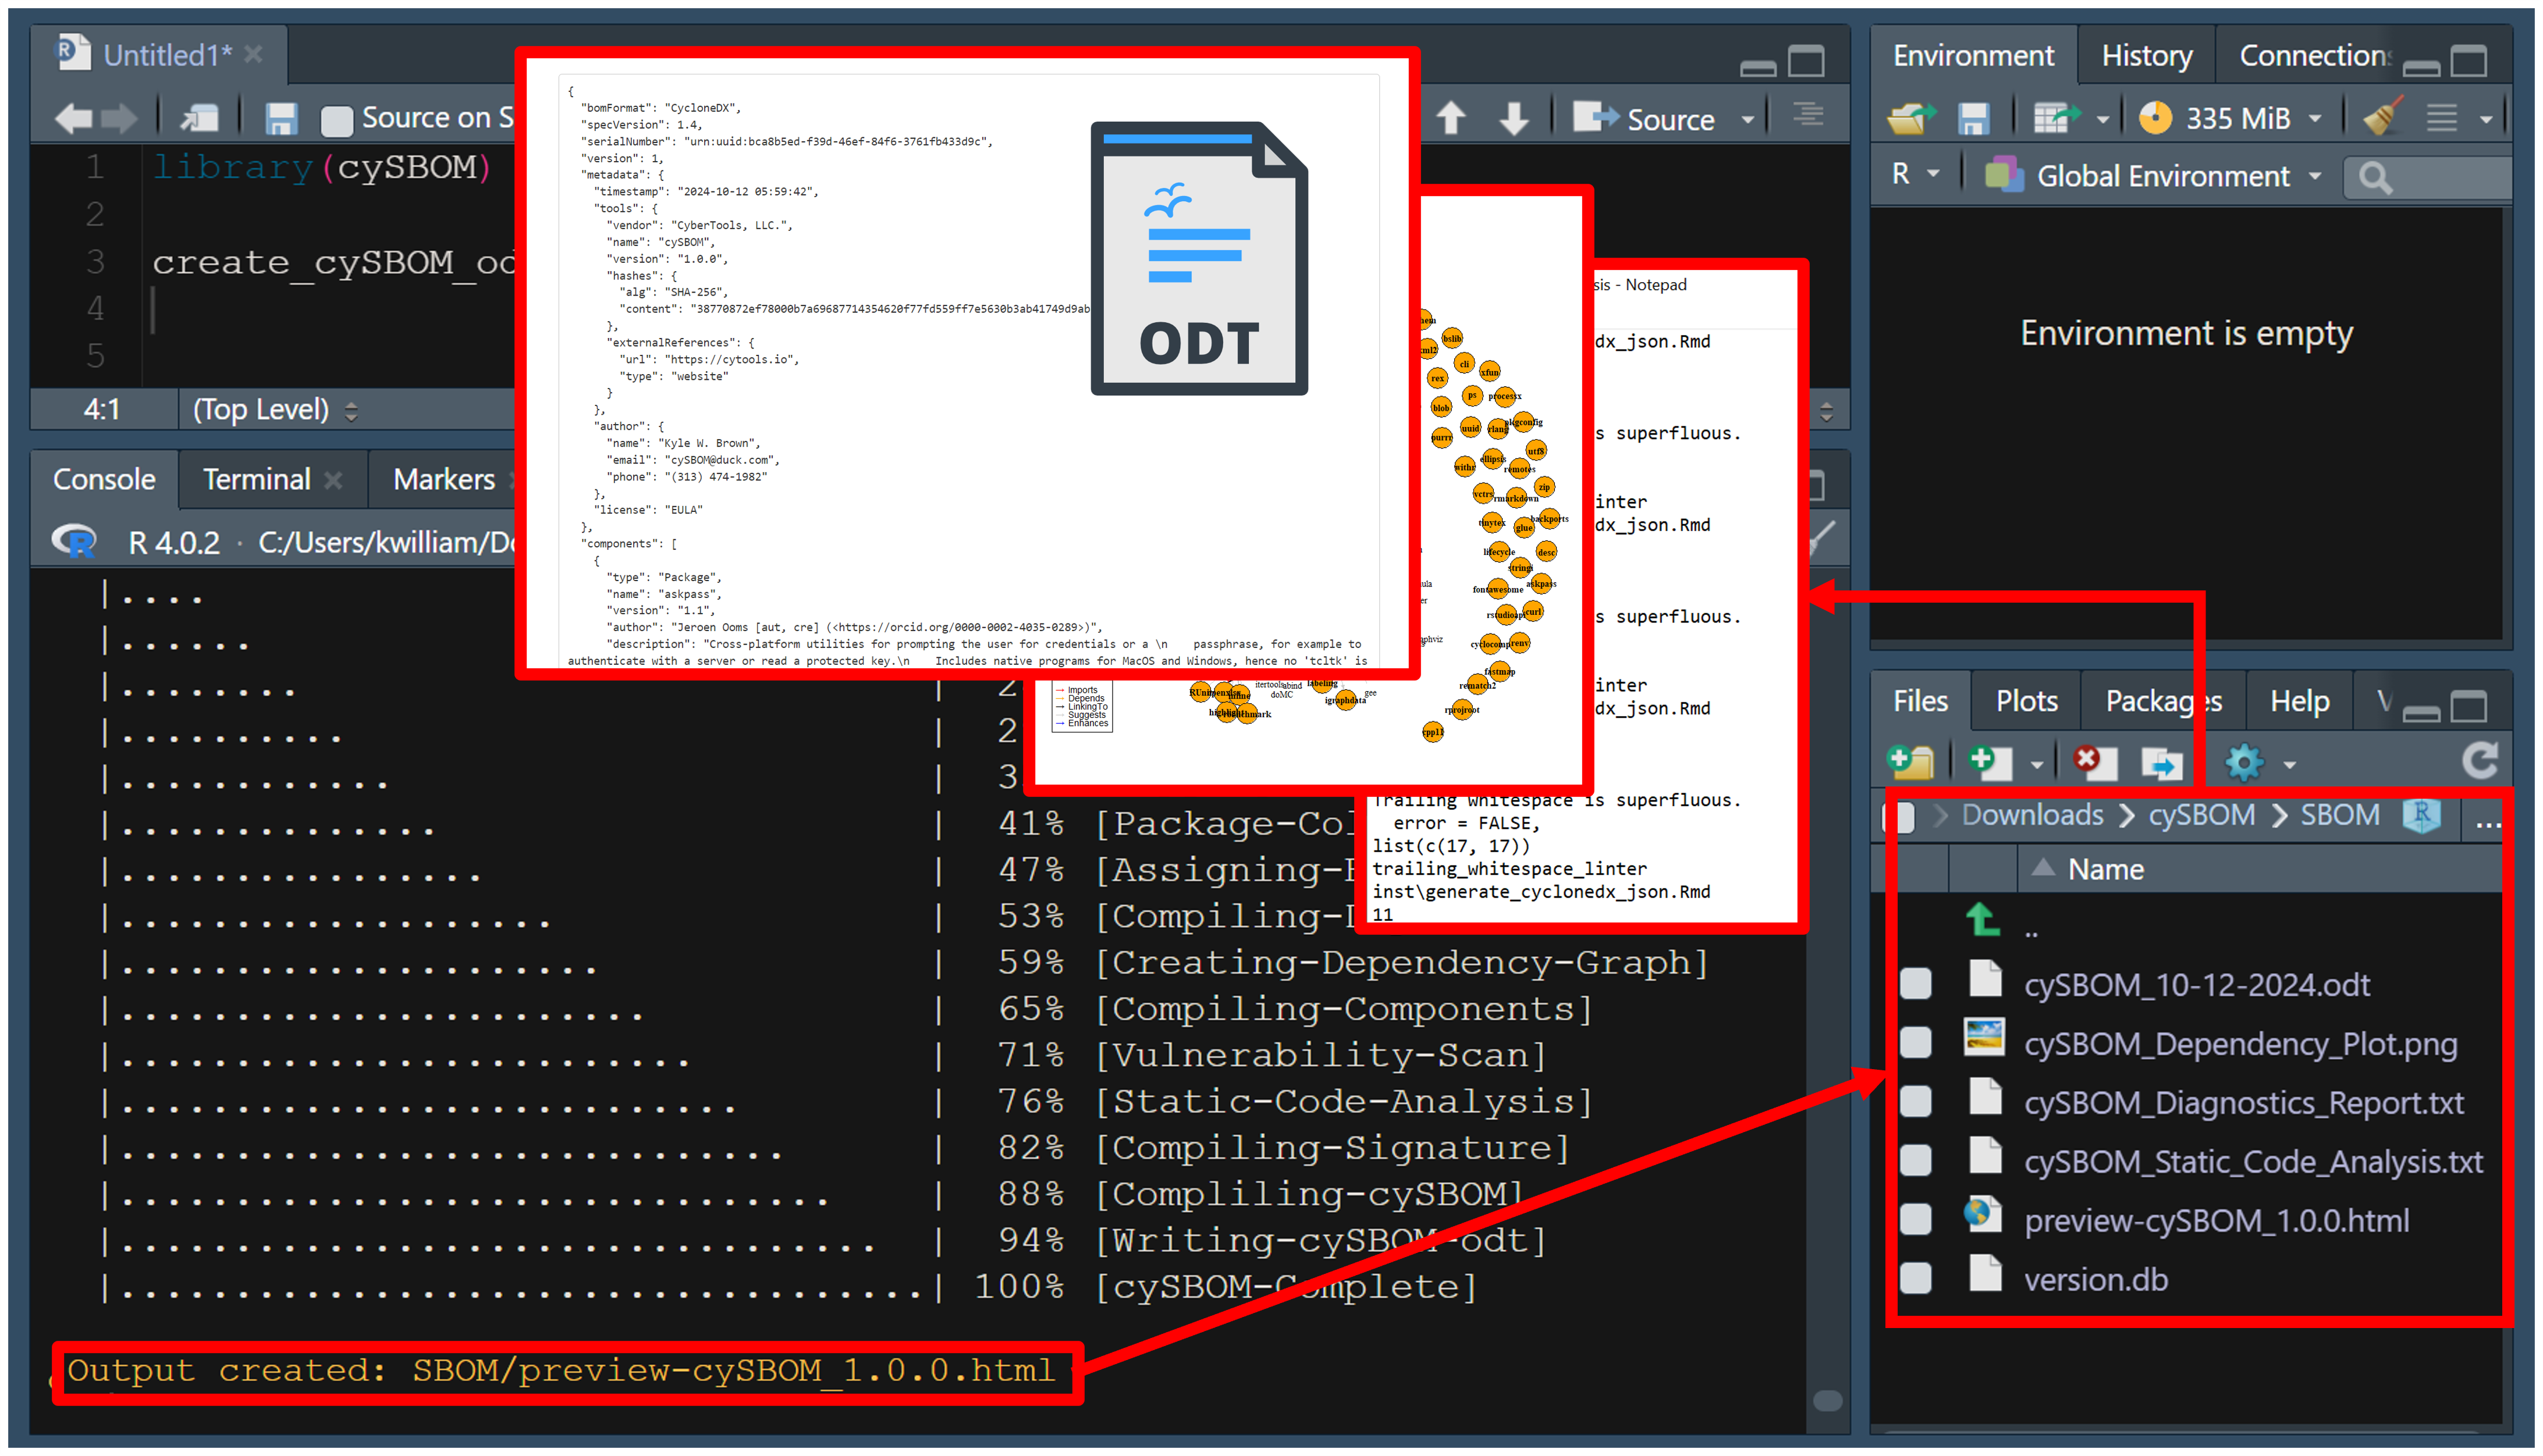This screenshot has width=2543, height=1456.
Task: Switch to the Files tab
Action: [x=1920, y=701]
